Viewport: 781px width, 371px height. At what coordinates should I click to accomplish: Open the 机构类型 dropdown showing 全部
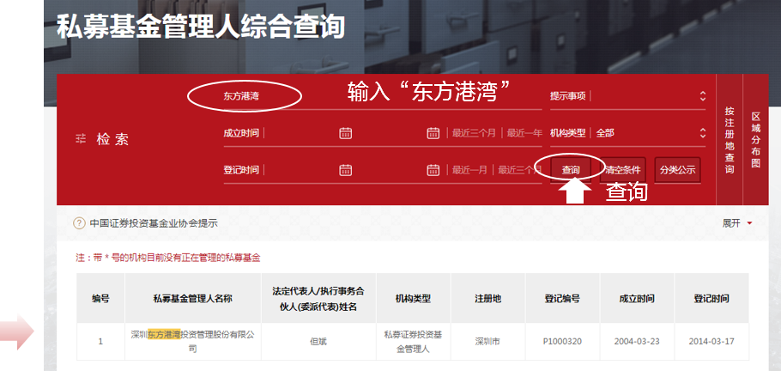point(627,133)
